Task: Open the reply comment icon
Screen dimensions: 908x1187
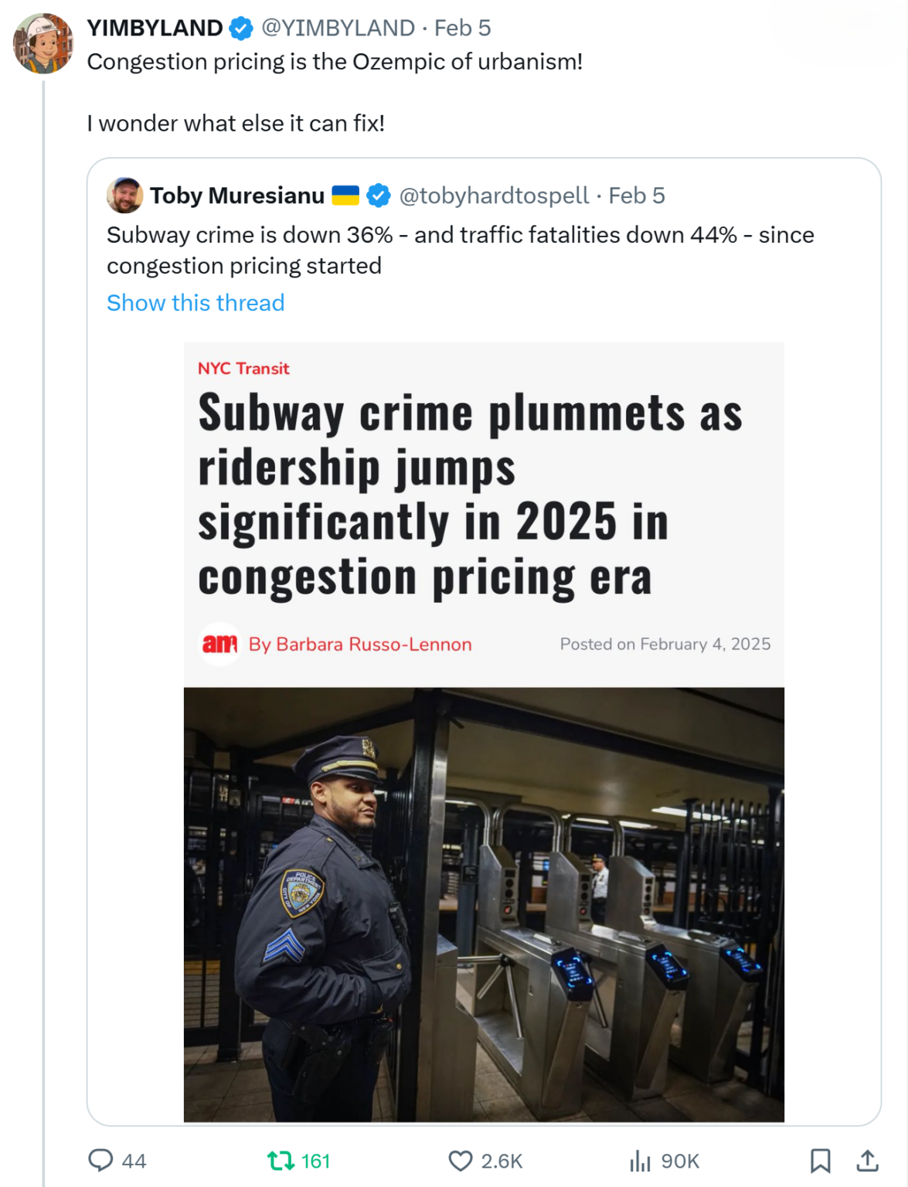Action: 100,1160
